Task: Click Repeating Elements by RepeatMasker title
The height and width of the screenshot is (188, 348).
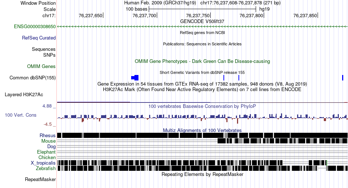Action: [202, 174]
